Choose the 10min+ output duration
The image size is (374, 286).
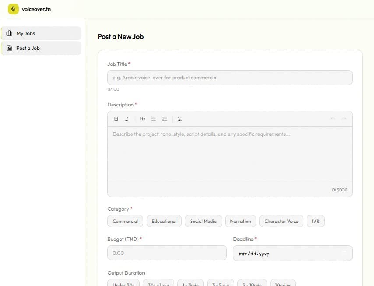coord(283,284)
